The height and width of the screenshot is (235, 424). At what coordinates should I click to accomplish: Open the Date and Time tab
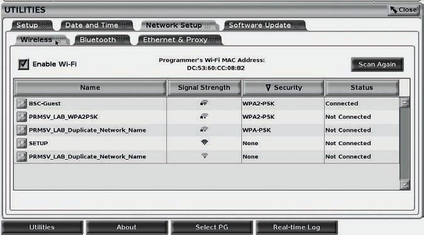point(96,25)
